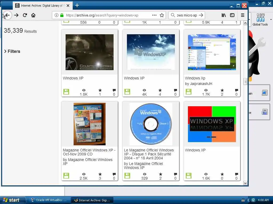
Task: Click the page scrollbar down arrow
Action: point(246,183)
